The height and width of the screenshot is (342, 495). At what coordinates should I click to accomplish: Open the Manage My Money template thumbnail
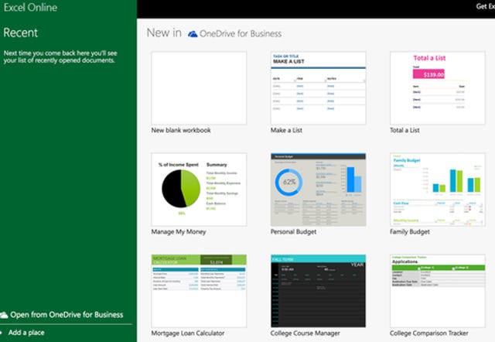tap(199, 190)
